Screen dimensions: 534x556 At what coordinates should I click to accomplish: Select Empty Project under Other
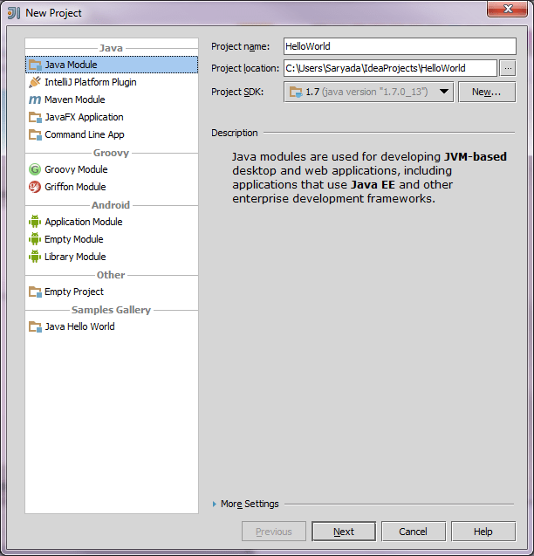point(112,292)
